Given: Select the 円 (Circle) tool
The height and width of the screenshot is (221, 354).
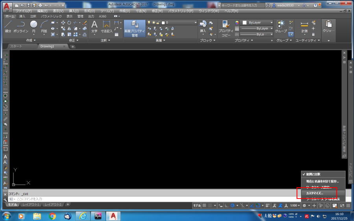Looking at the screenshot, I should coord(34,27).
